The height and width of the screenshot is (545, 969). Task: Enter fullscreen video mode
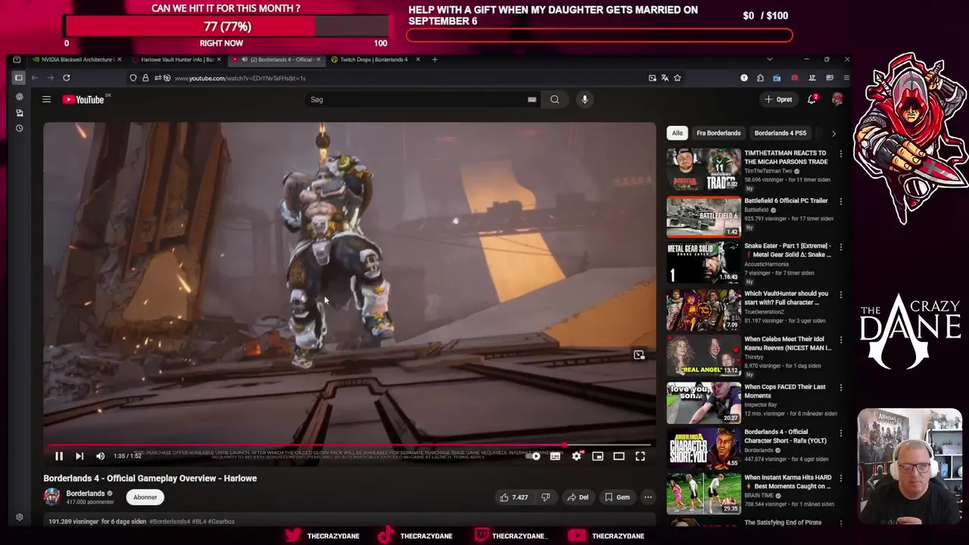click(x=640, y=456)
